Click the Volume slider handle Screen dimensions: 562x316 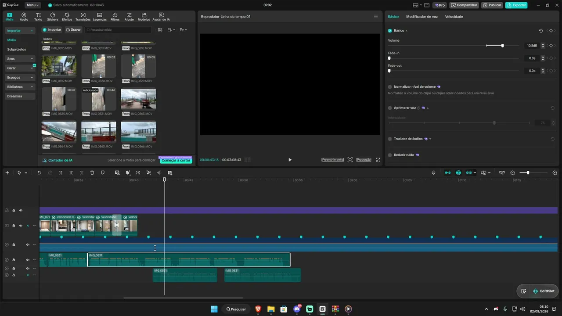click(502, 46)
